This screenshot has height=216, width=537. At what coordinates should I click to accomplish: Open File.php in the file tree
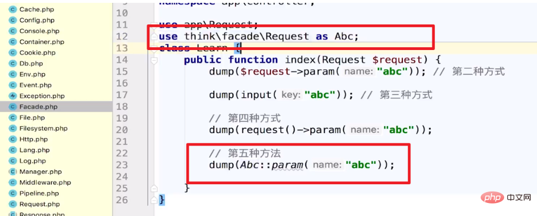pyautogui.click(x=32, y=118)
